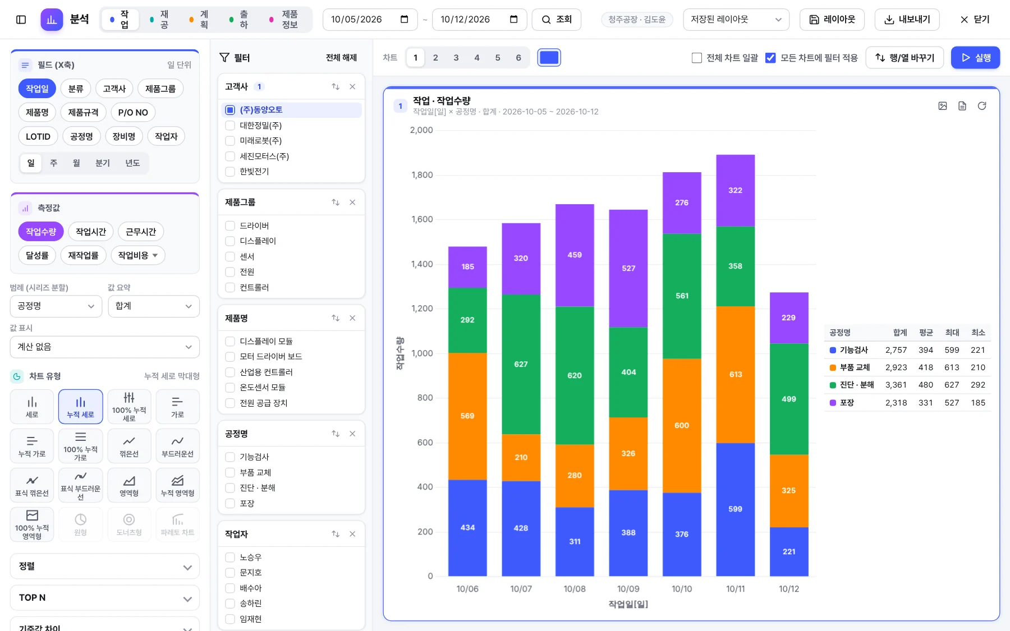This screenshot has height=631, width=1010.
Task: Expand the 정렬 section
Action: coord(105,566)
